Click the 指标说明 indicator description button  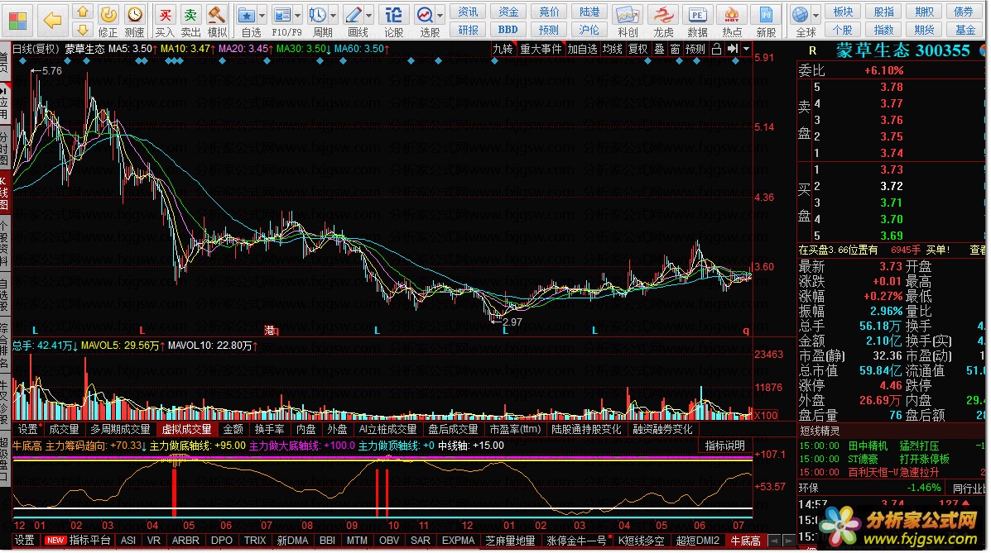pyautogui.click(x=725, y=446)
